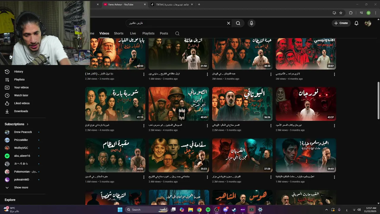The image size is (380, 214).
Task: Open Chrome profile M avatar
Action: coord(368,13)
